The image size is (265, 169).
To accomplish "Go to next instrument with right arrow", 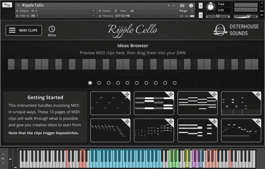I will pyautogui.click(x=174, y=5).
